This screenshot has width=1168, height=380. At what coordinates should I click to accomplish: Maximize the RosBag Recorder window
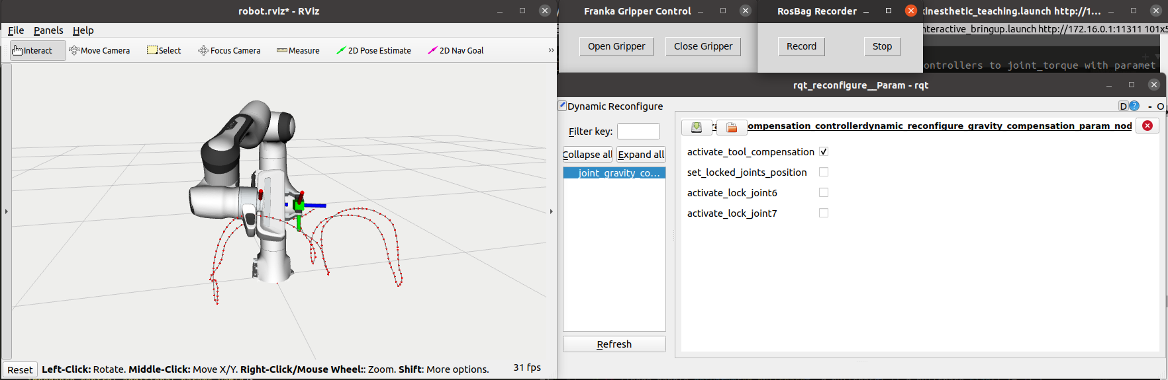point(889,11)
